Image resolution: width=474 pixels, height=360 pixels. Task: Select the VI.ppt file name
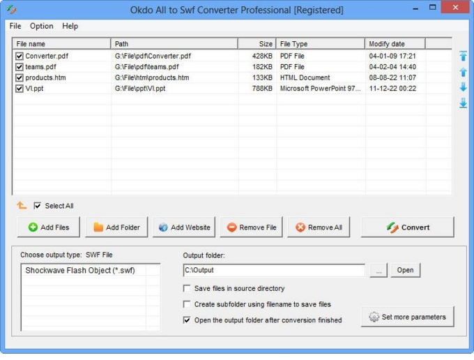(34, 89)
